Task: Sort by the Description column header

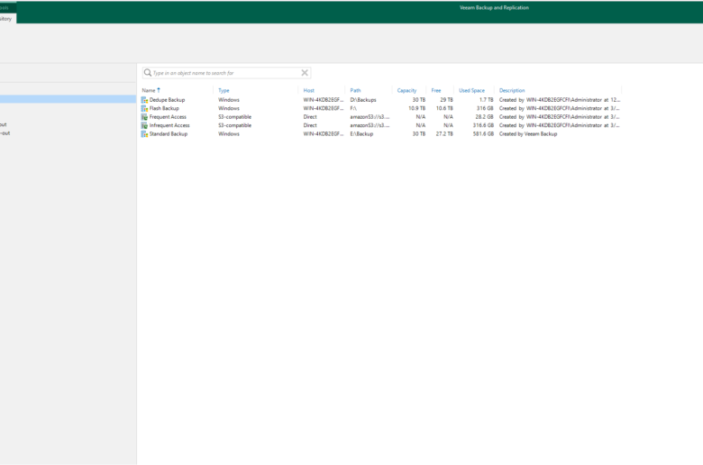Action: click(x=512, y=91)
